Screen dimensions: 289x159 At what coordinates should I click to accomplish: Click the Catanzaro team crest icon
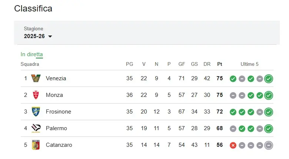click(36, 145)
